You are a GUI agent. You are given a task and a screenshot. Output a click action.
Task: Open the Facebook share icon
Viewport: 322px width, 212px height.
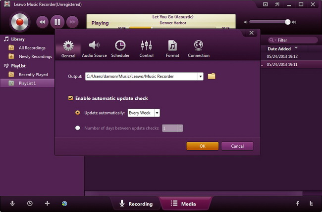(298, 203)
